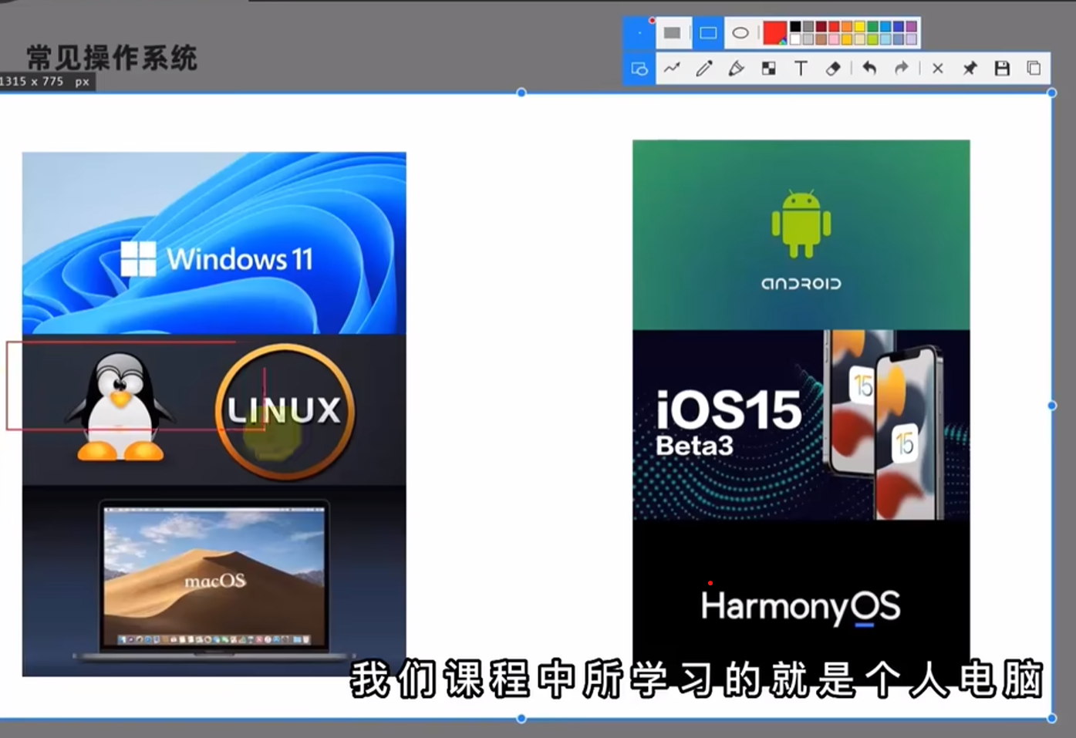Select the shape drawing tool
Viewport: 1076px width, 738px height.
click(639, 69)
